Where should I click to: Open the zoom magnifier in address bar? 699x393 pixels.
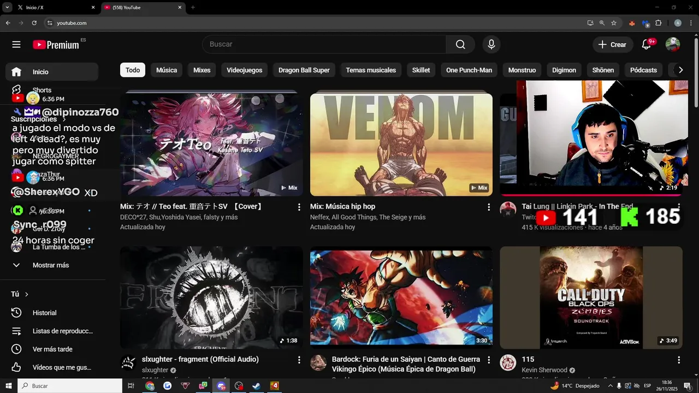point(602,23)
